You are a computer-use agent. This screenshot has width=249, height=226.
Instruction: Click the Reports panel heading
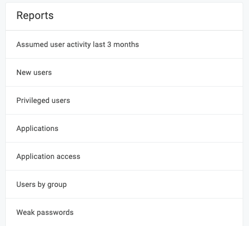click(35, 15)
